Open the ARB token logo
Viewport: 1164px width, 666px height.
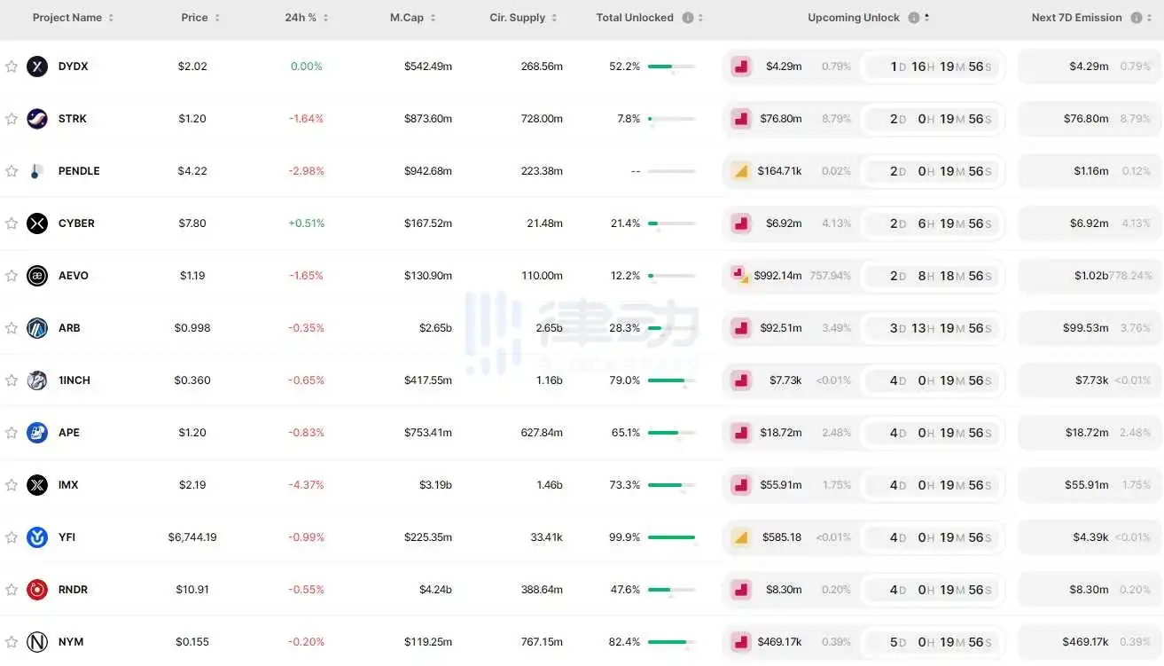tap(37, 328)
